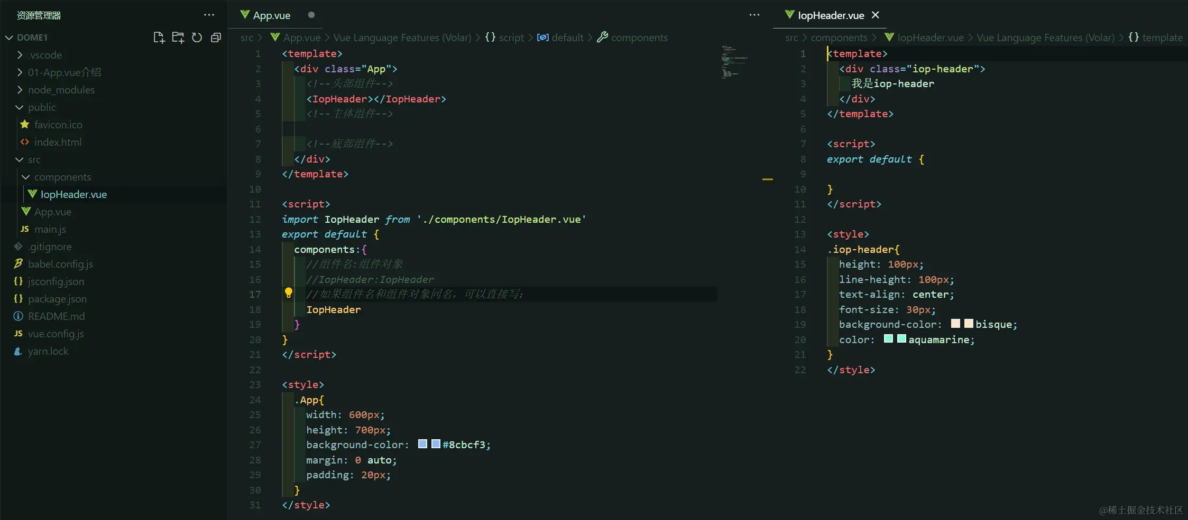Screen dimensions: 1188x520
Task: Collapse all folders in explorer icon
Action: coord(216,37)
